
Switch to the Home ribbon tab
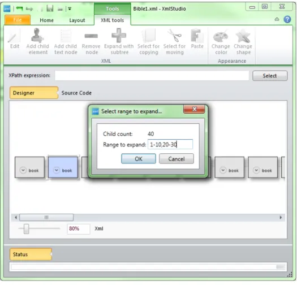(46, 20)
